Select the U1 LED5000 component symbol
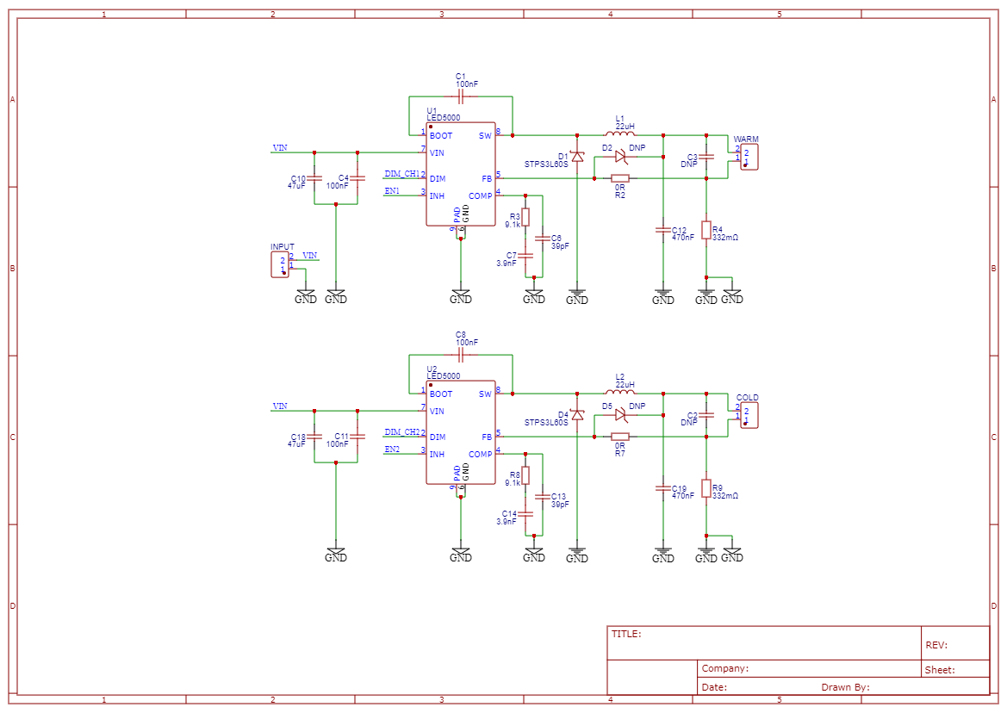Screen dimensions: 1007x713 462,172
